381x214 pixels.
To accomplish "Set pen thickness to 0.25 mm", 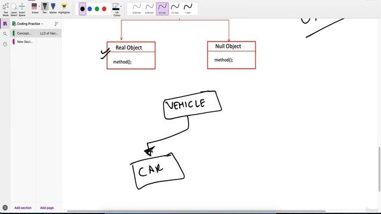I will tap(137, 9).
